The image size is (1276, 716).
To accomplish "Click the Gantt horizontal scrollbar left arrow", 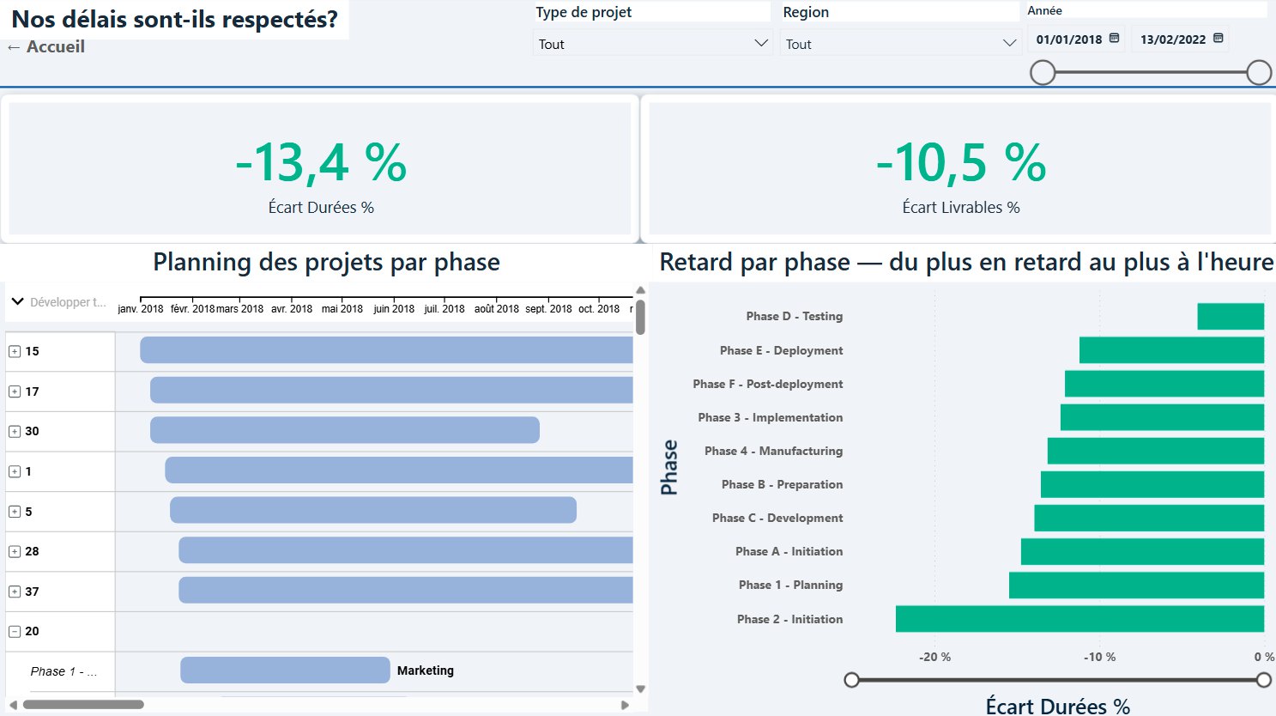I will tap(13, 705).
